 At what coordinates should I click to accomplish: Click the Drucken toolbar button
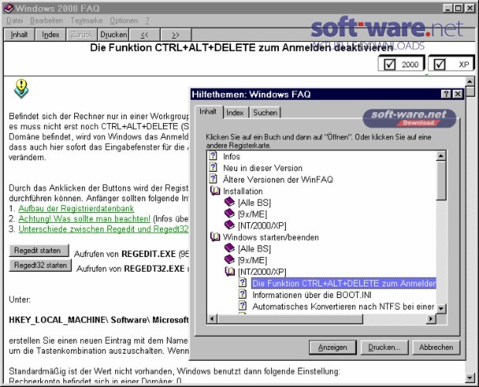pos(114,35)
